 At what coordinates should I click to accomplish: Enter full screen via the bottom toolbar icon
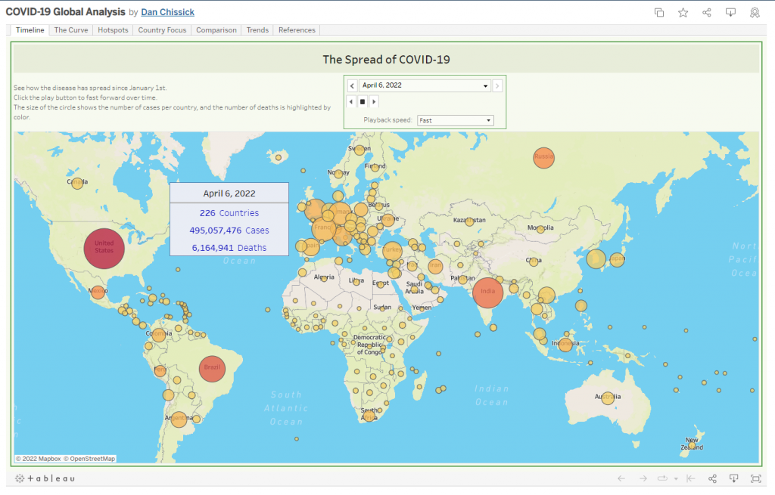pyautogui.click(x=755, y=478)
